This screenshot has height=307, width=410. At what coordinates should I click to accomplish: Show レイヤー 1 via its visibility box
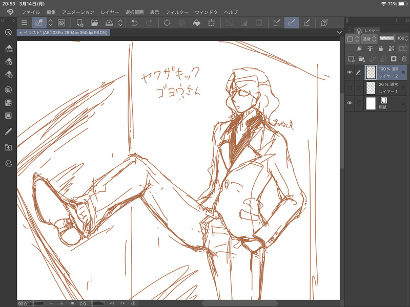350,87
